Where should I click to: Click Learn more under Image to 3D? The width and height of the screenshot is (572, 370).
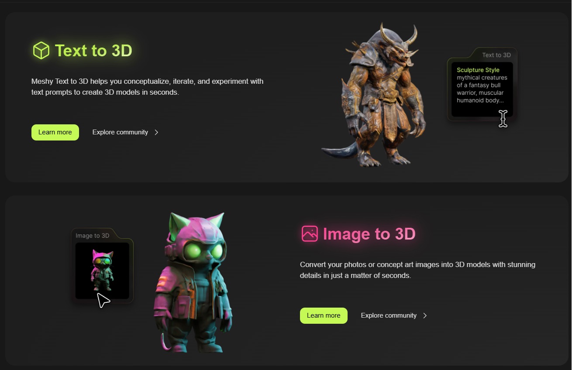coord(324,315)
